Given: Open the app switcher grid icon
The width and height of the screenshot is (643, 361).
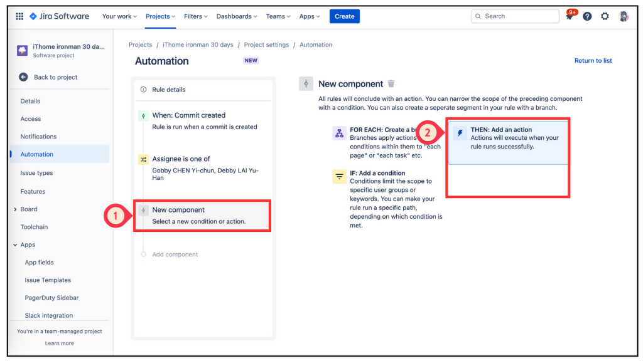Looking at the screenshot, I should (19, 16).
